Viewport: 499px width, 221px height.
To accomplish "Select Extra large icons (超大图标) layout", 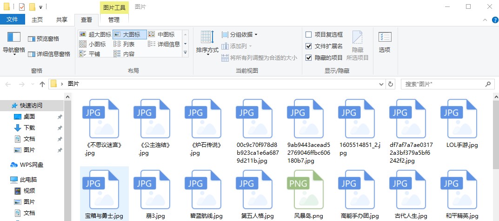I will point(95,35).
